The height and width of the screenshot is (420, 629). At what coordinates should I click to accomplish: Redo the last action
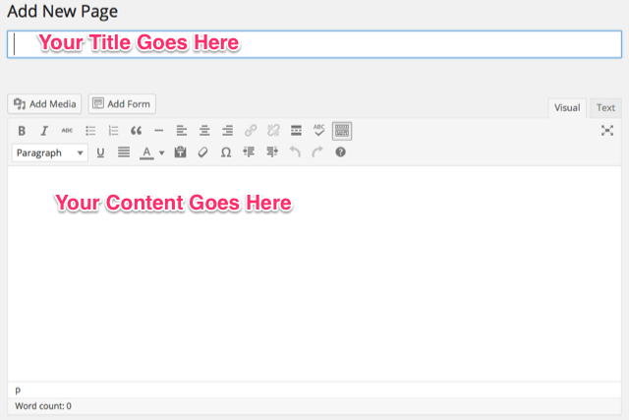pos(317,152)
